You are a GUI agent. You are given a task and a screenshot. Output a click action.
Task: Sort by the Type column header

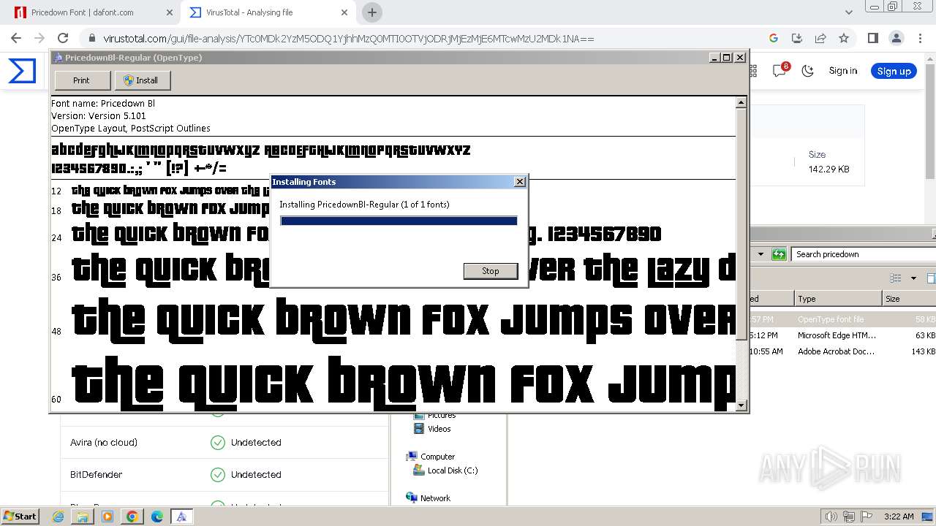pos(838,299)
